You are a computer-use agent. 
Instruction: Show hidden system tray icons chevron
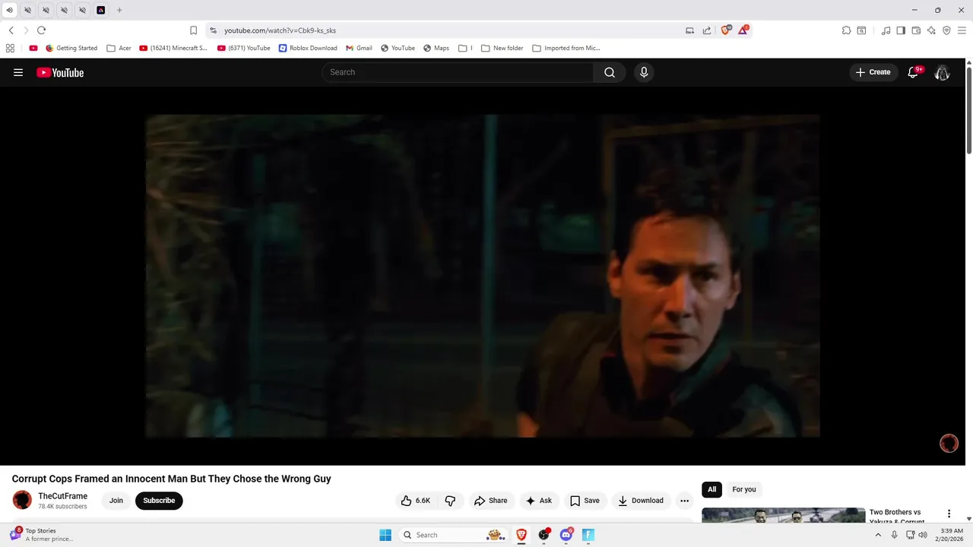[878, 535]
